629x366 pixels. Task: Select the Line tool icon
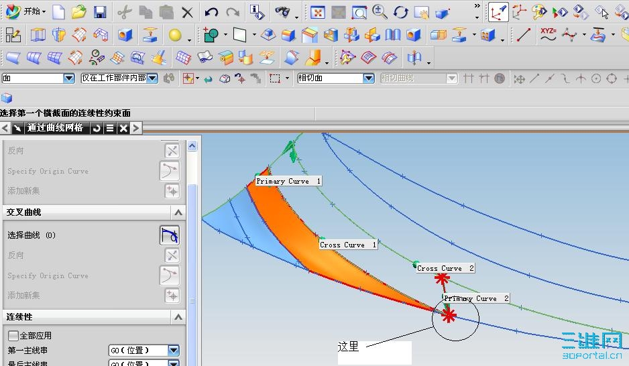tap(524, 36)
